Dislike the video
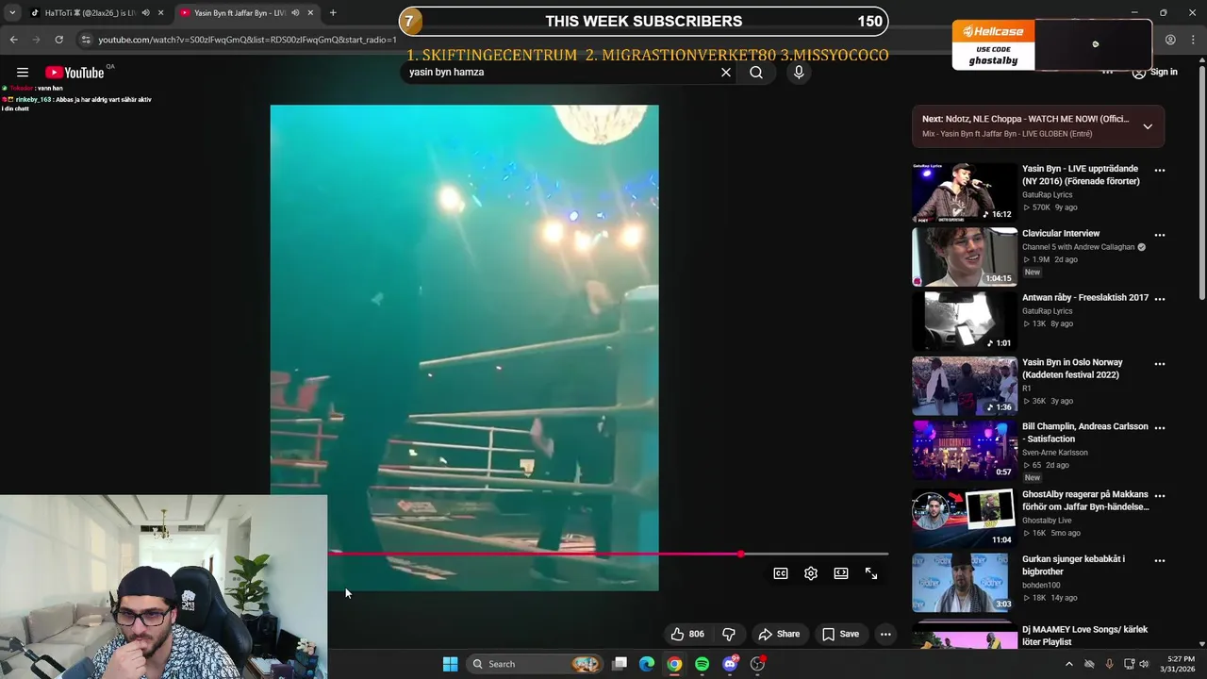This screenshot has height=679, width=1207. 728,634
